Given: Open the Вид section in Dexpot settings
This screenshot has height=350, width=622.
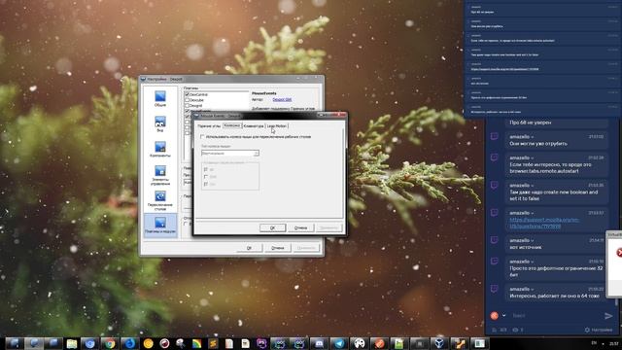Looking at the screenshot, I should coord(160,123).
